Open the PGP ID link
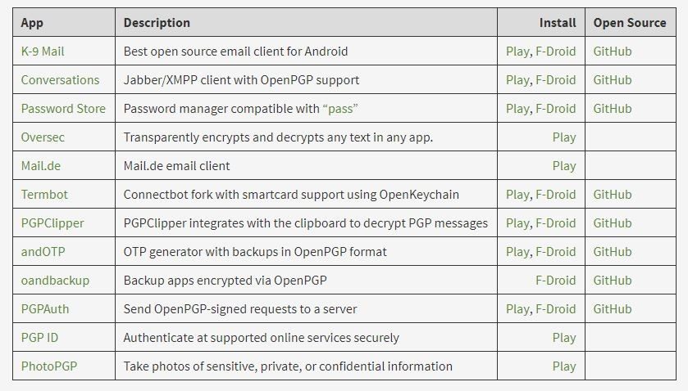Viewport: 688px width, 391px height. (41, 338)
